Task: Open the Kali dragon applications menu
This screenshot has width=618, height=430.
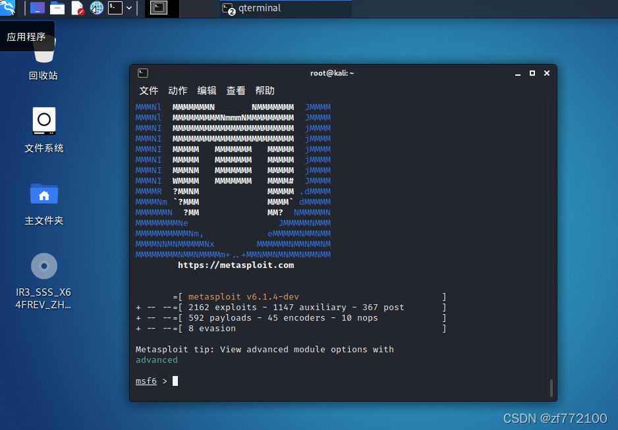Action: tap(7, 7)
